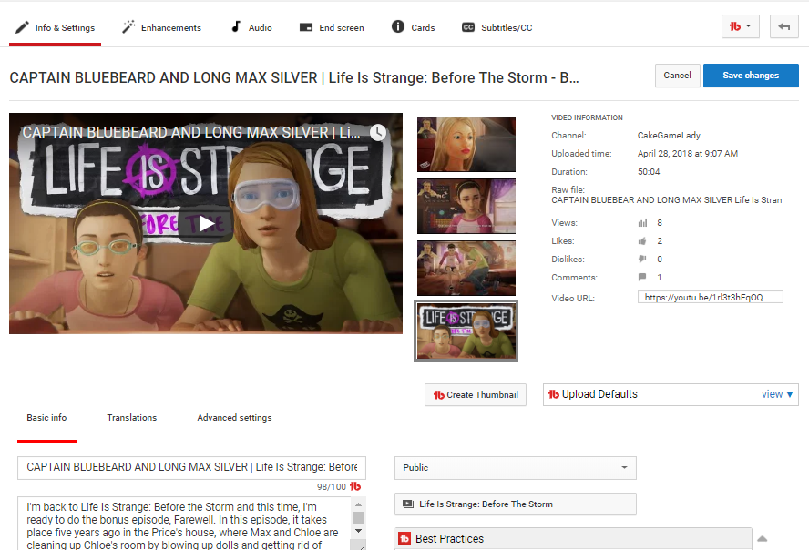Select the third thumbnail of kids playing

[466, 268]
